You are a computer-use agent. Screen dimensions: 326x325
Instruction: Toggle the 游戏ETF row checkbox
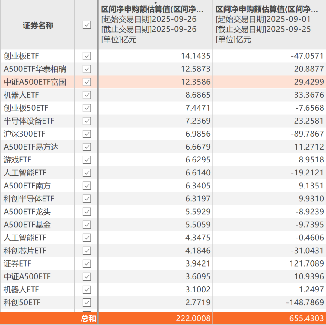click(x=87, y=160)
